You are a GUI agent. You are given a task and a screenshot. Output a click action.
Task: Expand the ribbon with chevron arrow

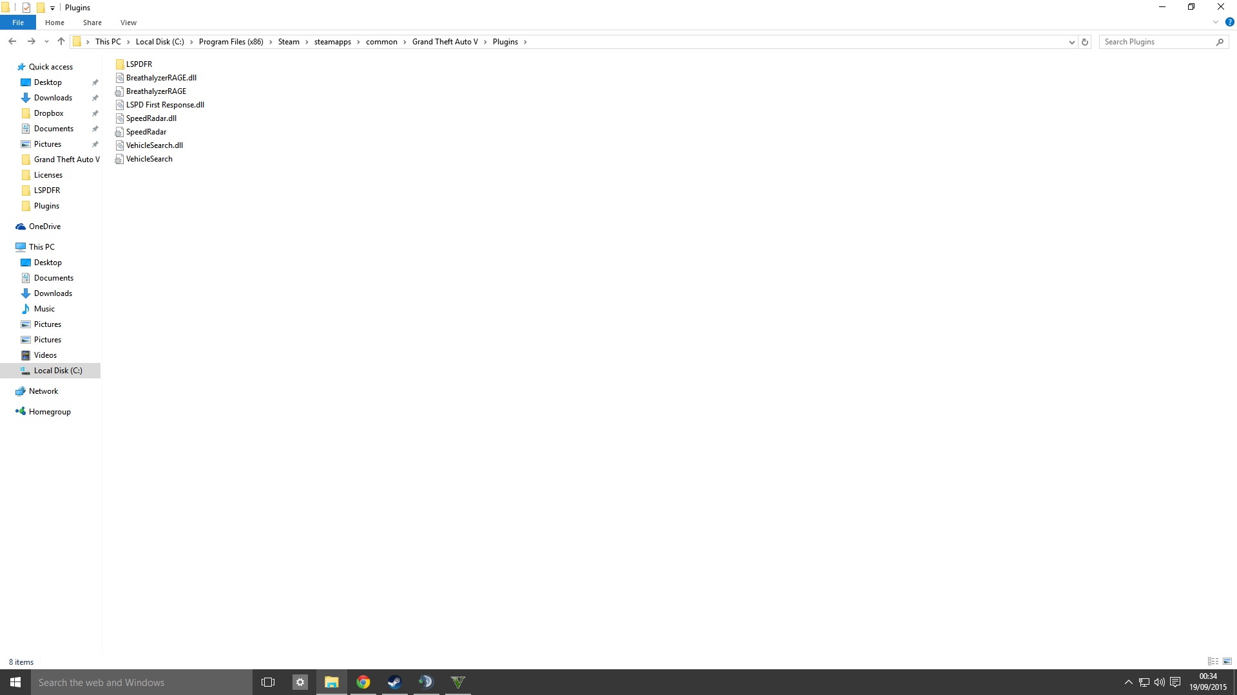click(x=1216, y=23)
